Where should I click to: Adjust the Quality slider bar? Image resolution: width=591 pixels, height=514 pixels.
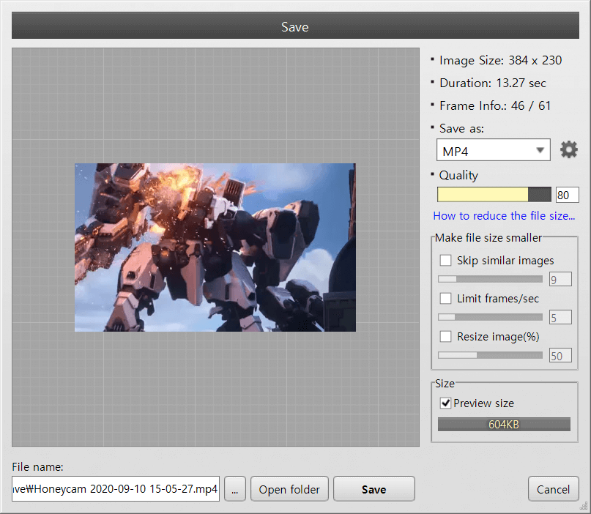(x=494, y=195)
